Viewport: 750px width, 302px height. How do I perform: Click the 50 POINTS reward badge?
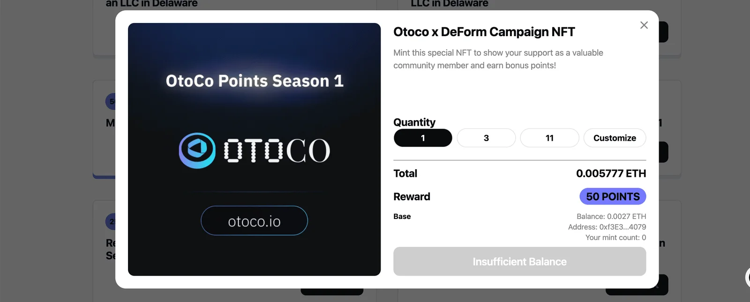pos(613,196)
